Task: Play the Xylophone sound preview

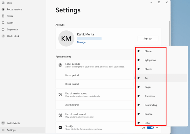Action: click(139, 60)
